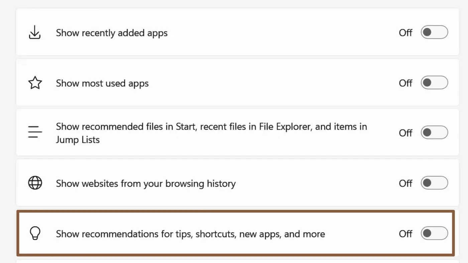This screenshot has height=263, width=468.
Task: Select the "Show recently added apps" label
Action: click(x=112, y=33)
